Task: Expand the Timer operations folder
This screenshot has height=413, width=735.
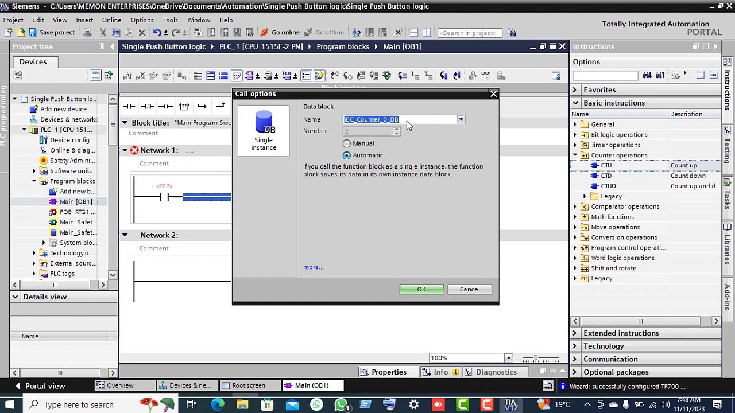Action: click(x=575, y=145)
